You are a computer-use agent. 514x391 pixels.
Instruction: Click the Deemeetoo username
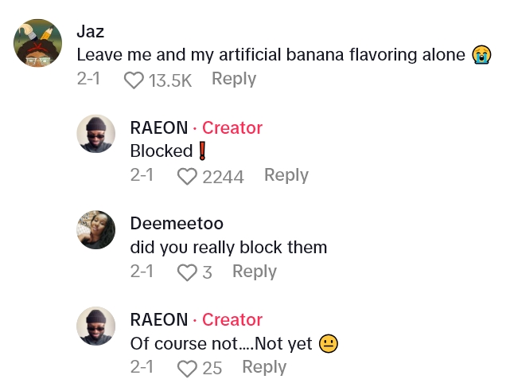(177, 224)
